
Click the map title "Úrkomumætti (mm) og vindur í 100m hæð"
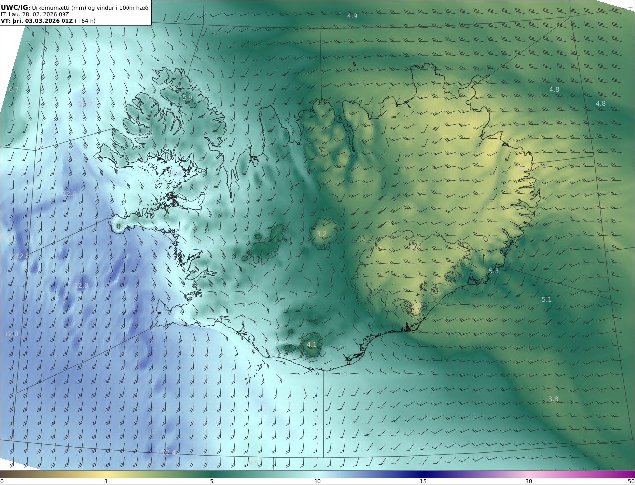click(90, 7)
